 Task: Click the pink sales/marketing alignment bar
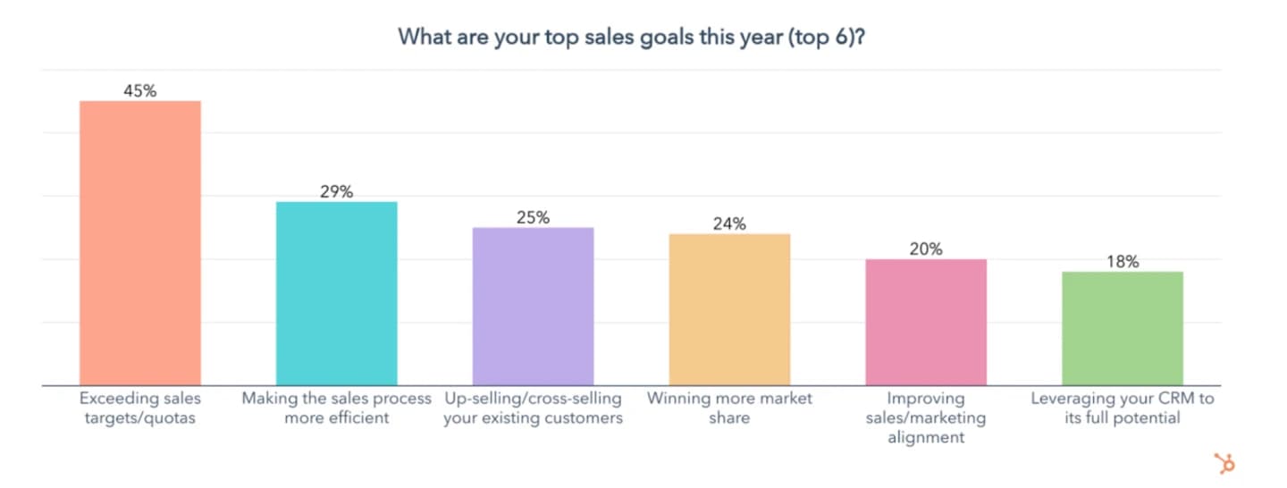926,323
